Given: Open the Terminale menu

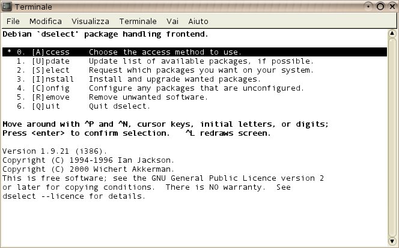Looking at the screenshot, I should [138, 21].
